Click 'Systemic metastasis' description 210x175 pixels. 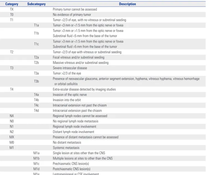66,147
